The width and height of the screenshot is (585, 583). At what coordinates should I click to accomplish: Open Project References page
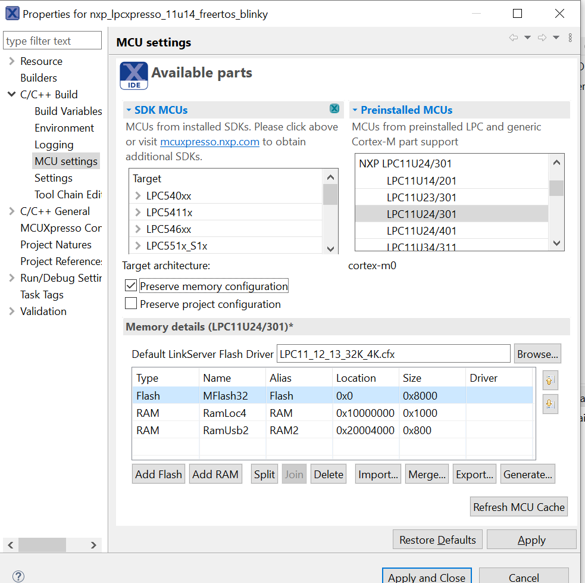[61, 261]
